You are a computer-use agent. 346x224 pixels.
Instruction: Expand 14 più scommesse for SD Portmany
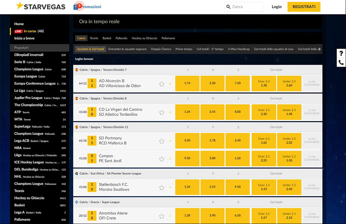(x=312, y=140)
